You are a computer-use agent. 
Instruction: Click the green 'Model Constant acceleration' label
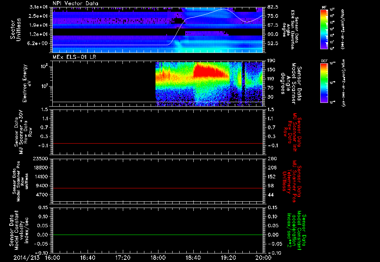coord(297,230)
